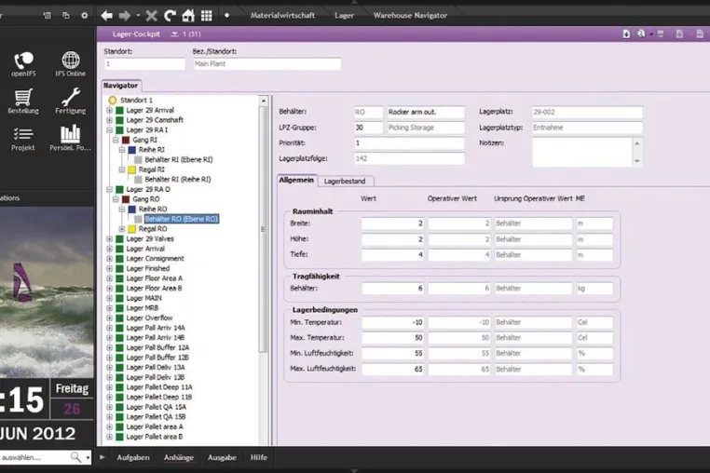
Task: Open the search dropdown arrow at bottom left
Action: click(88, 457)
